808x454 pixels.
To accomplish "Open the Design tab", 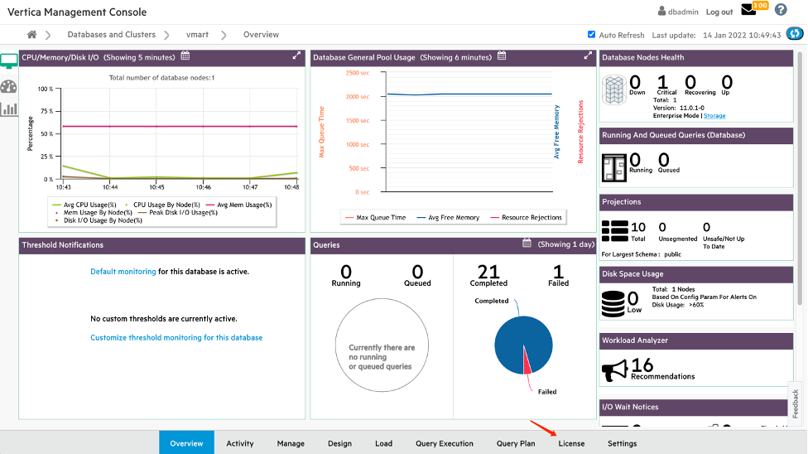I will click(339, 443).
